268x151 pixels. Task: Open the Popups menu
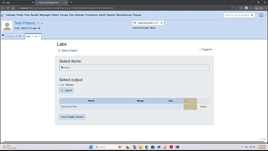[137, 15]
